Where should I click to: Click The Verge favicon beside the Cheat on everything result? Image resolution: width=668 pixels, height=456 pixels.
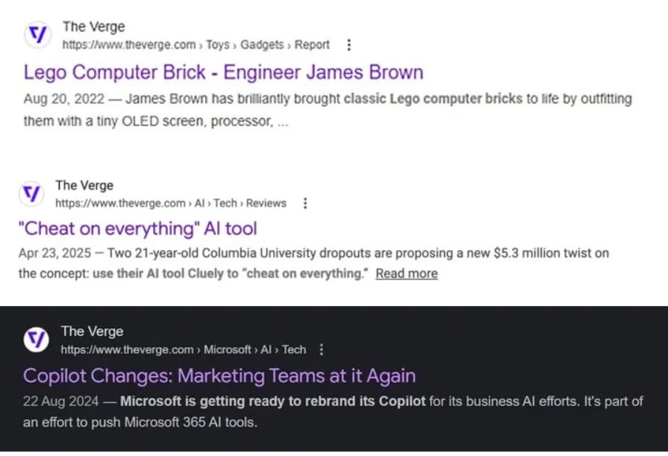[31, 194]
